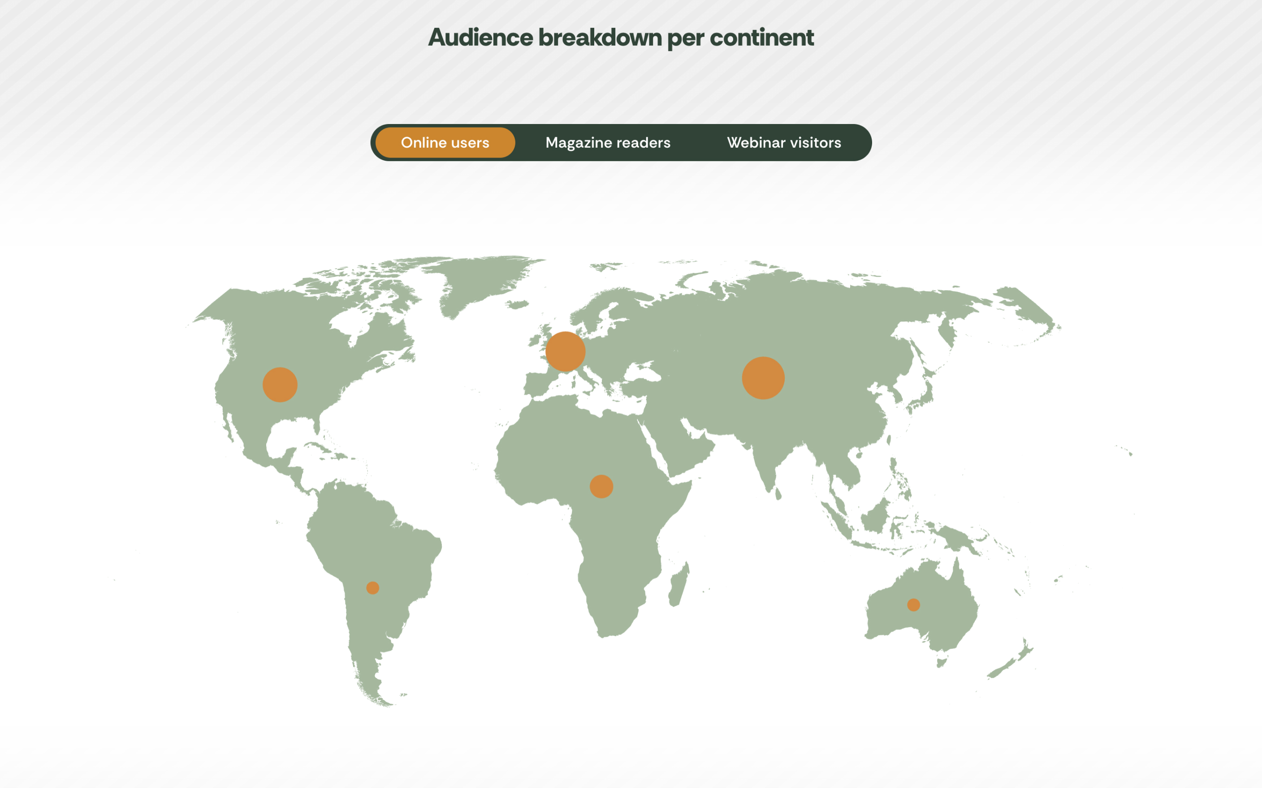
Task: Switch to the Magazine readers tab
Action: pos(608,142)
